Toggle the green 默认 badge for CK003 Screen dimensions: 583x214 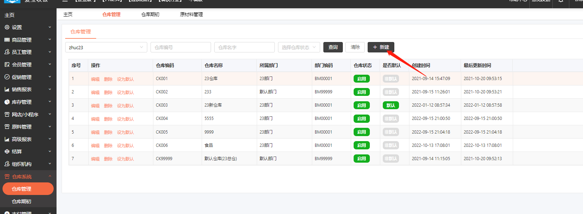pos(390,106)
